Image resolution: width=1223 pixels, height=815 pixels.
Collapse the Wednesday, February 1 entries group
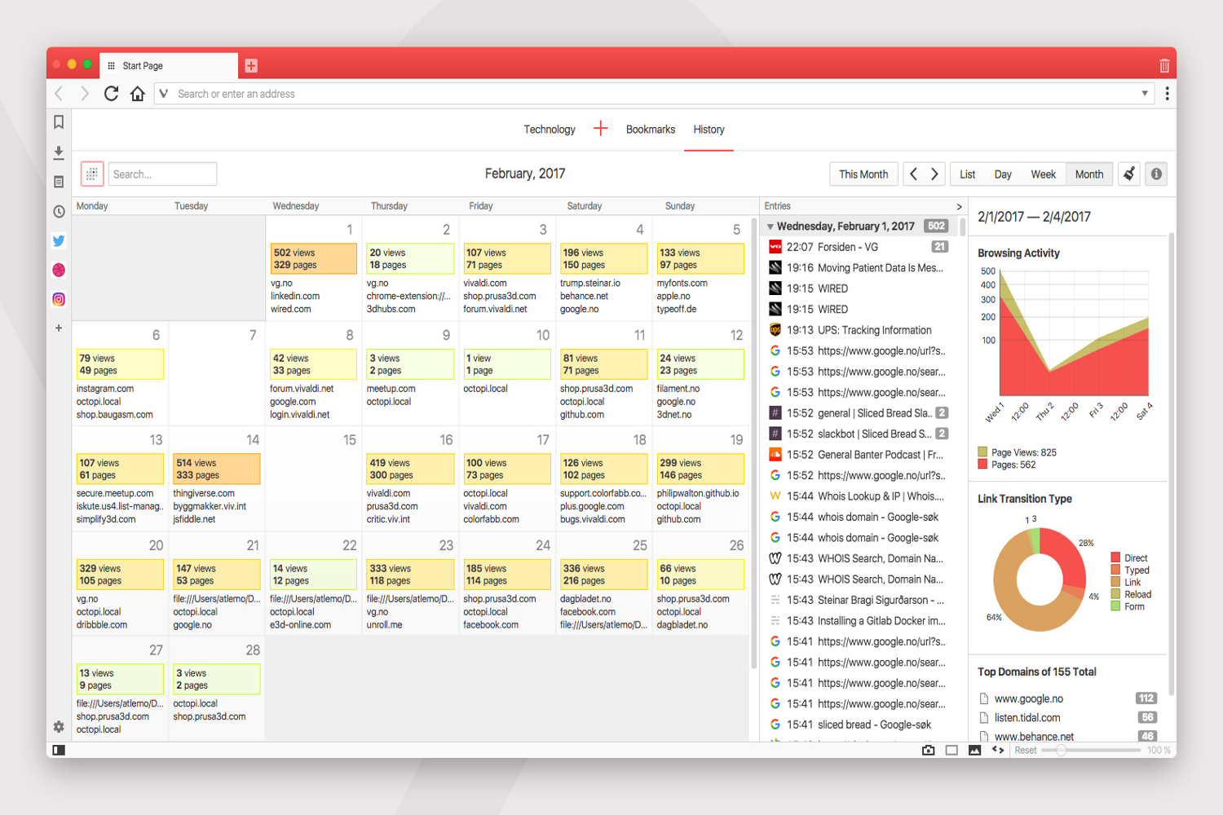(x=770, y=227)
